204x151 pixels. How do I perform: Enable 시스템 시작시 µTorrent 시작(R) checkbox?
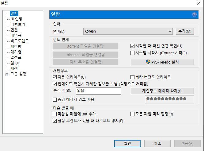(x=132, y=53)
